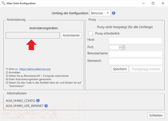Click the Rückgängig machen button

click(x=146, y=69)
